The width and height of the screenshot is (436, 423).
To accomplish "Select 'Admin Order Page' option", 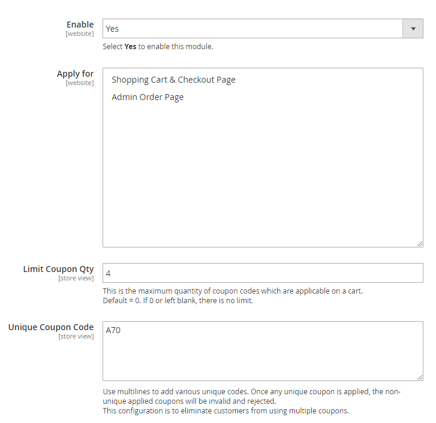I will (148, 97).
